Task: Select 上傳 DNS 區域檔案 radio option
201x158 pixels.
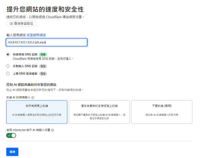Action: coord(8,74)
